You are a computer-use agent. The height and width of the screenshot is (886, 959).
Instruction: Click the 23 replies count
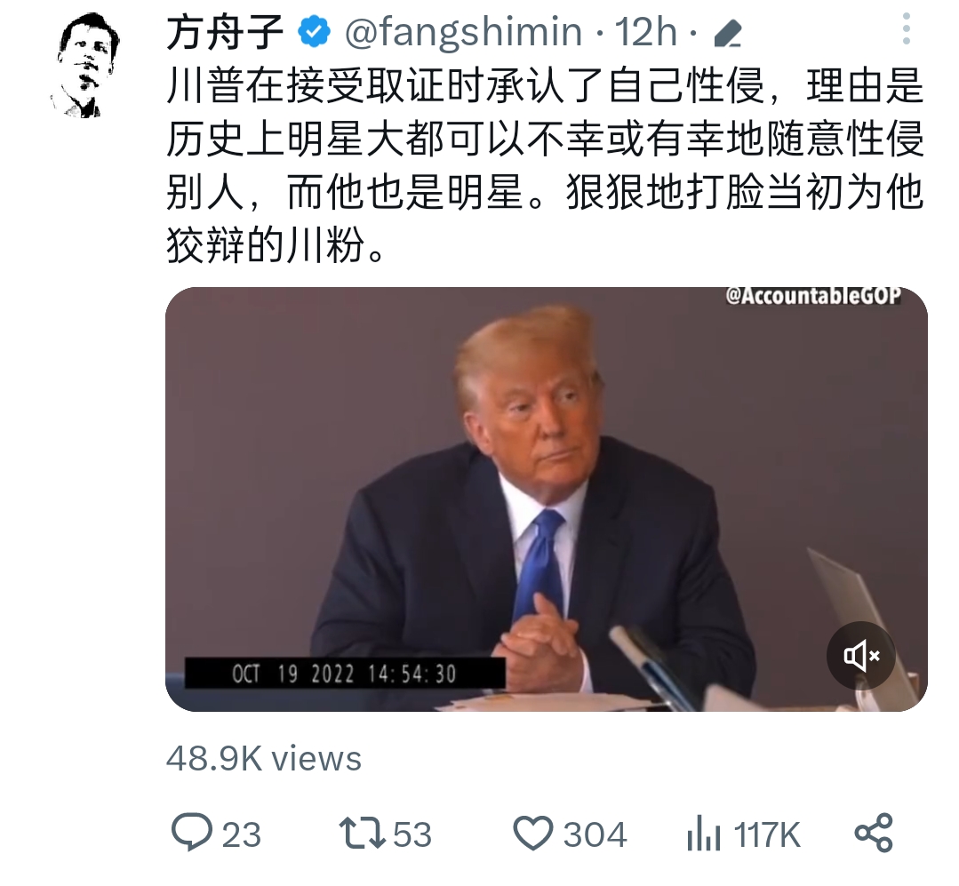(x=242, y=834)
